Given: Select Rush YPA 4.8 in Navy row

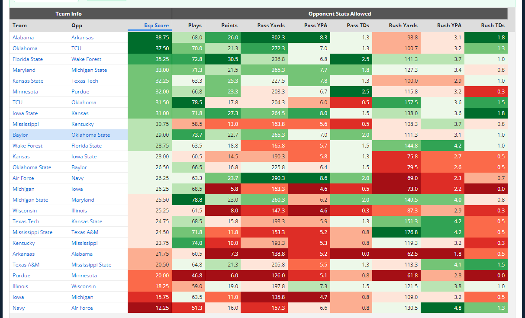Looking at the screenshot, I should click(442, 308).
